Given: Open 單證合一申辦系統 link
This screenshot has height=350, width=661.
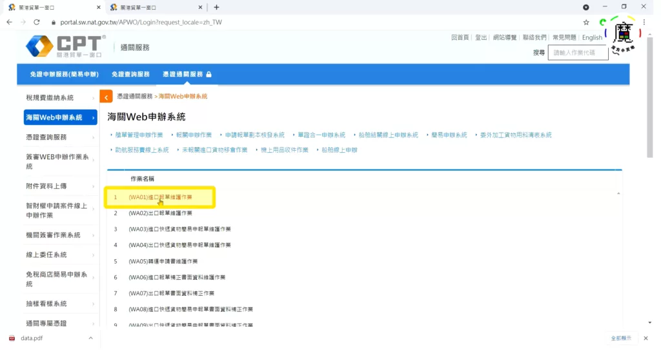Looking at the screenshot, I should point(321,135).
